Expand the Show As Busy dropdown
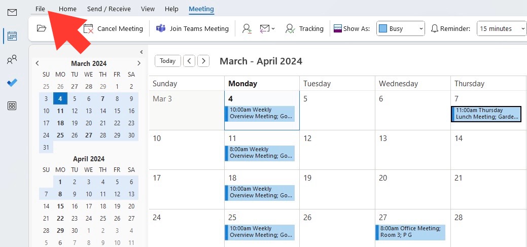This screenshot has width=527, height=247. (x=401, y=28)
